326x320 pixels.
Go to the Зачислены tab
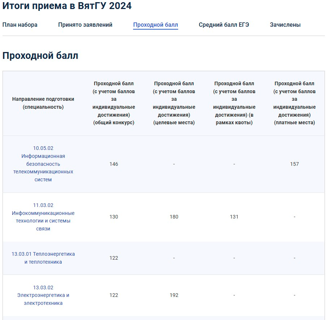tap(285, 25)
